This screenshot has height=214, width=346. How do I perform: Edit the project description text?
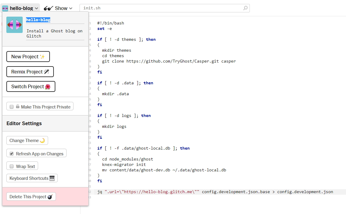pyautogui.click(x=55, y=34)
